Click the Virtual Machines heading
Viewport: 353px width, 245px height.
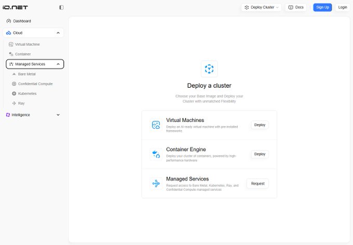point(185,120)
